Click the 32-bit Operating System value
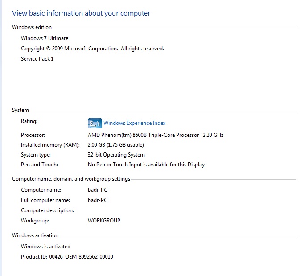The height and width of the screenshot is (276, 300). click(116, 155)
